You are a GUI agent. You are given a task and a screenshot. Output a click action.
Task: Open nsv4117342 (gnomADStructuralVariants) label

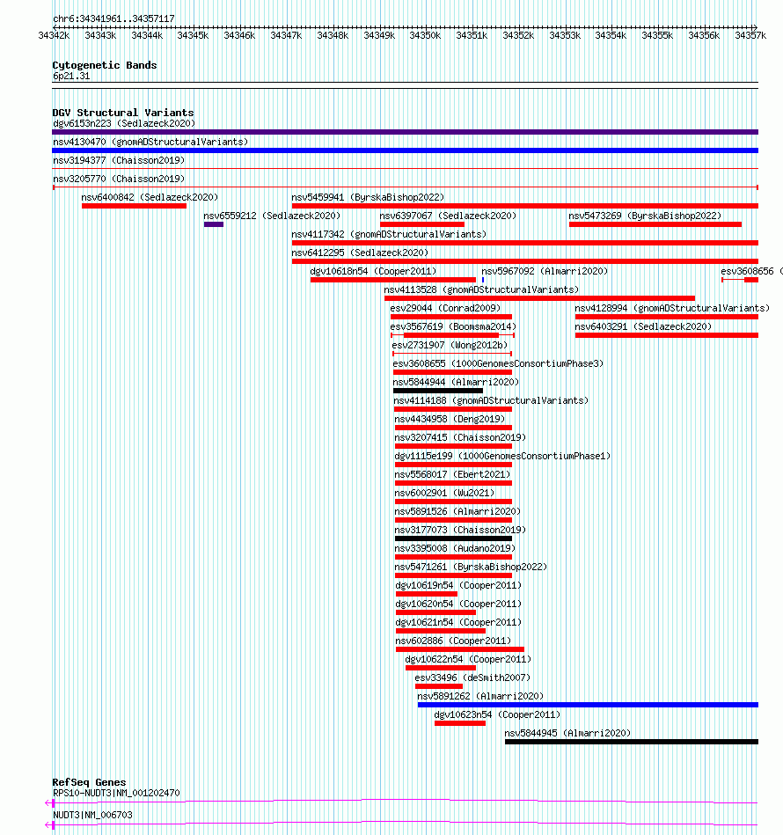click(389, 234)
